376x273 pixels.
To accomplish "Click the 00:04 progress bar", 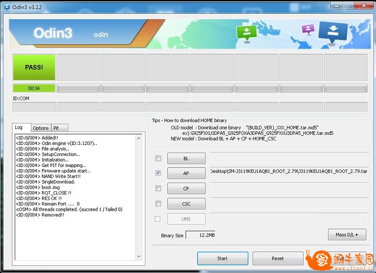I will click(34, 88).
